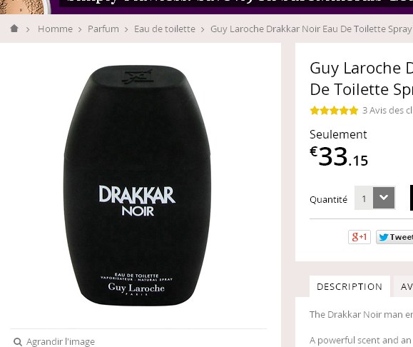The height and width of the screenshot is (347, 413).
Task: Share with the Google +1 button
Action: (360, 237)
